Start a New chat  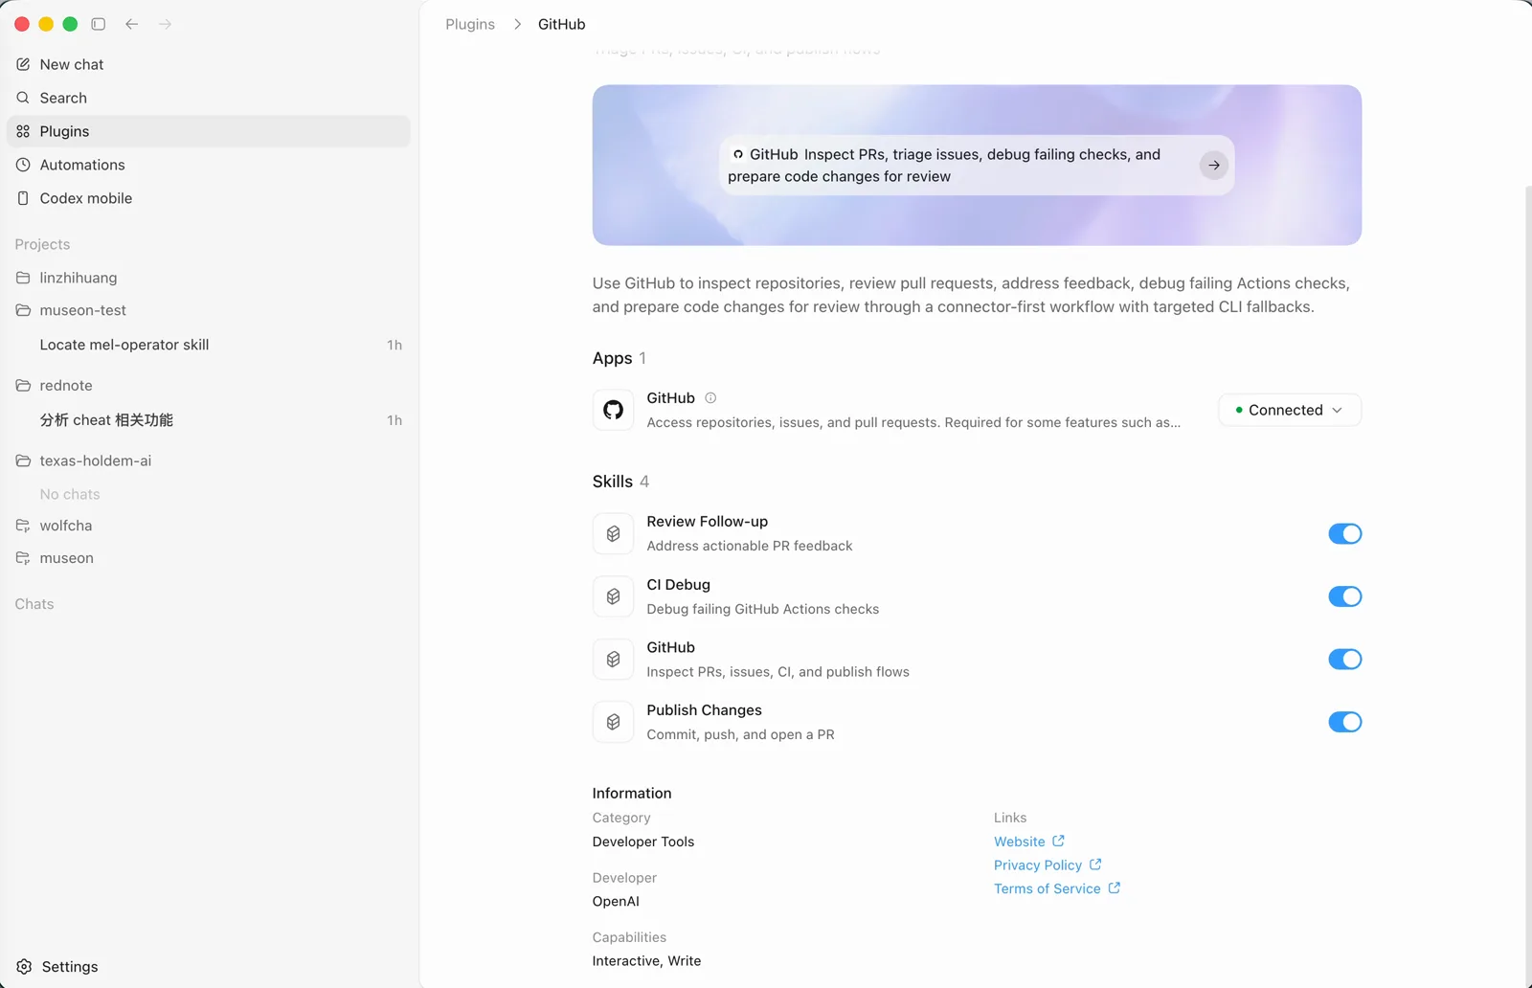(x=208, y=64)
